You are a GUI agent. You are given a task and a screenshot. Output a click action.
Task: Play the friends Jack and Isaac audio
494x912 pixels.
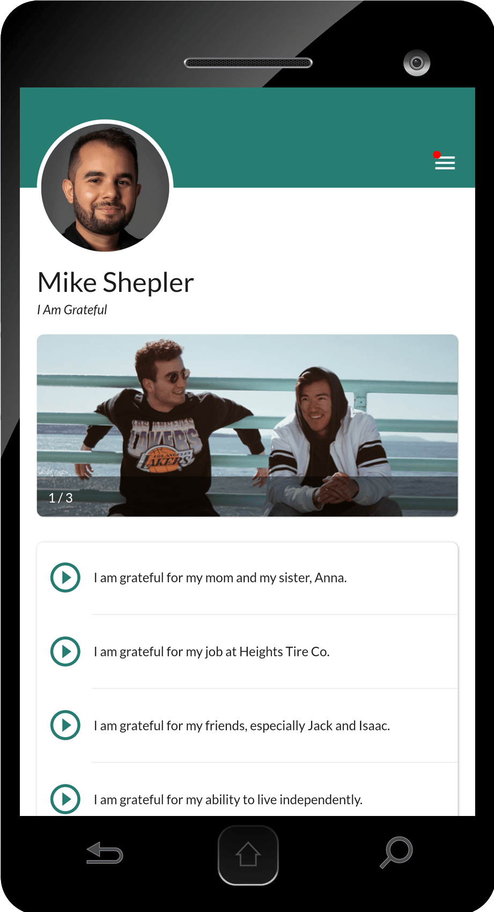(x=65, y=725)
